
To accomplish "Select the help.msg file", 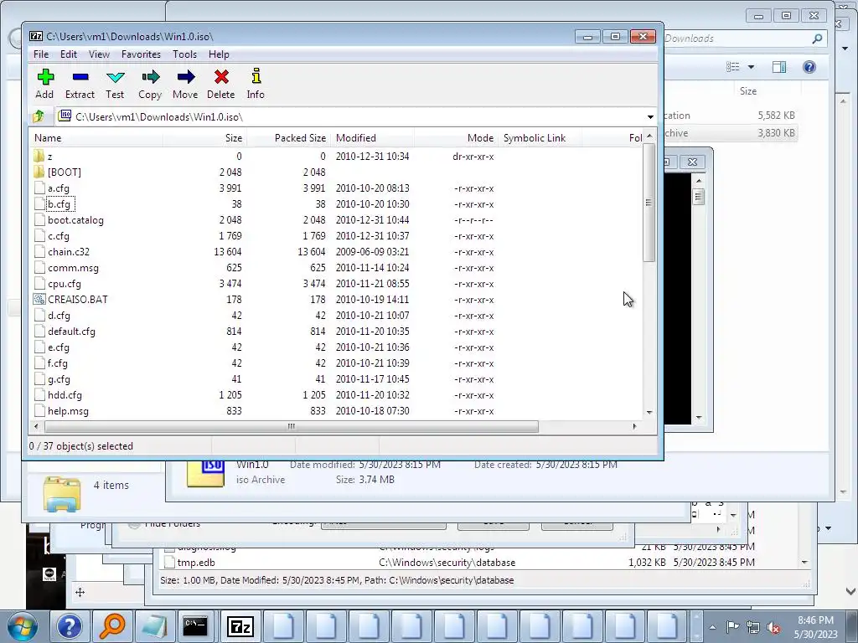I will pos(69,411).
